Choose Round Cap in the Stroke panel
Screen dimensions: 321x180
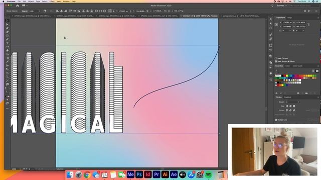click(x=290, y=106)
